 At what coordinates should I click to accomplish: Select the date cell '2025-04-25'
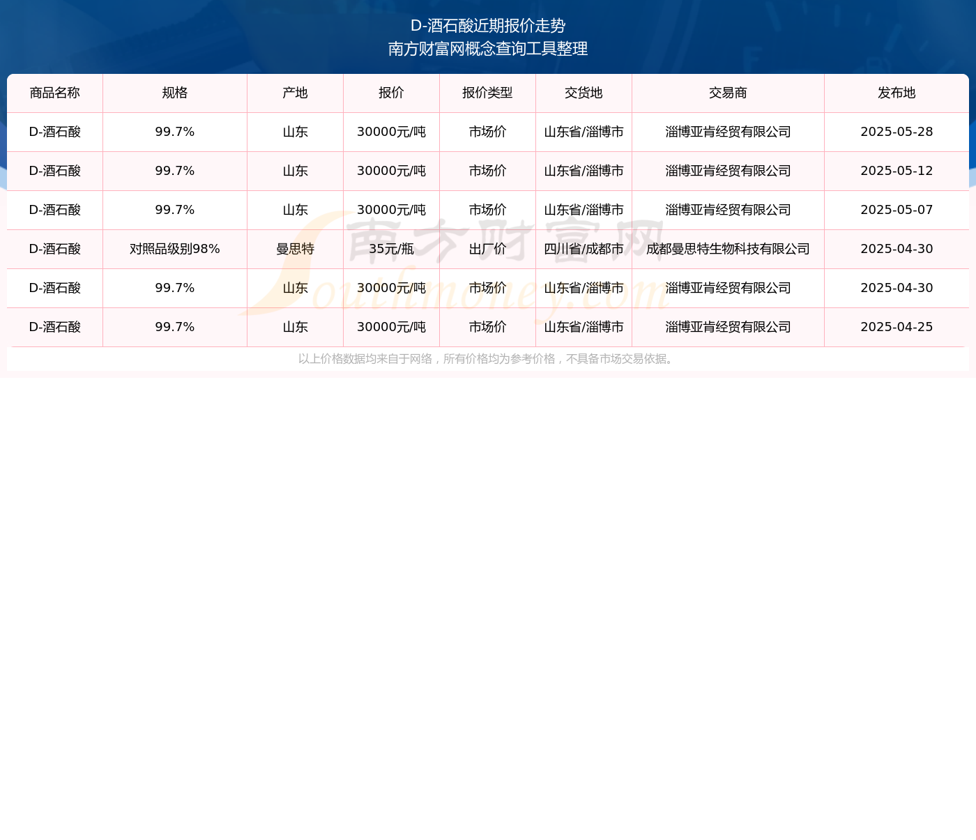tap(897, 327)
